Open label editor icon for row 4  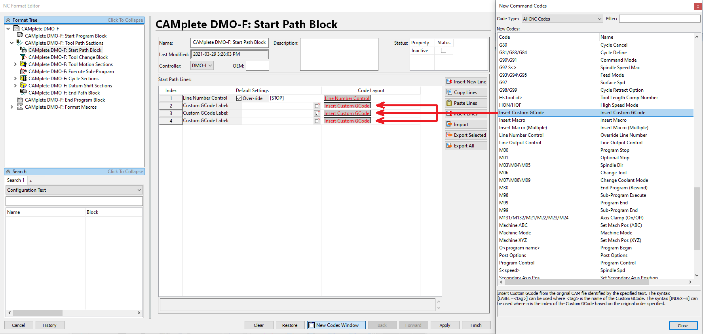coord(317,121)
